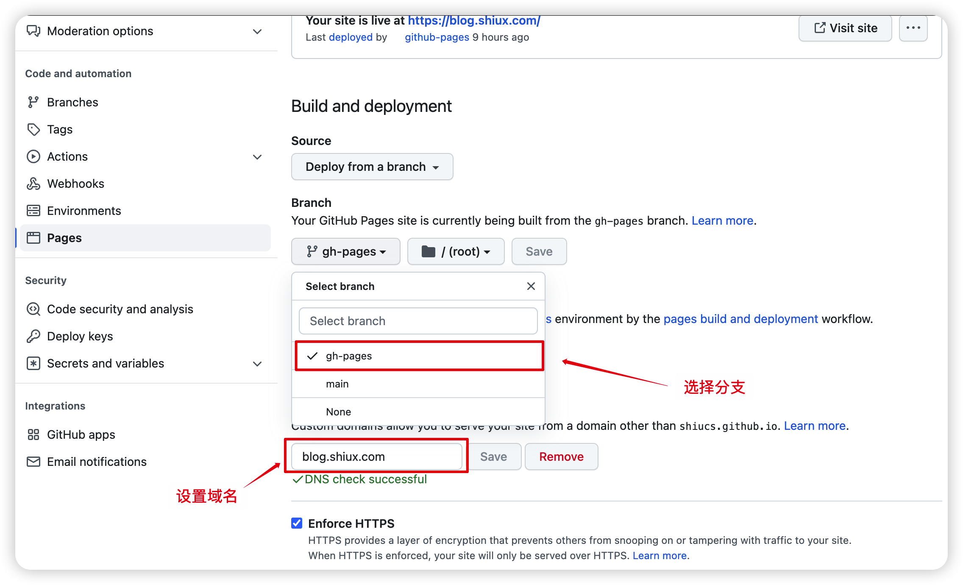
Task: Click Learn more under Enforce HTTPS
Action: click(x=660, y=555)
